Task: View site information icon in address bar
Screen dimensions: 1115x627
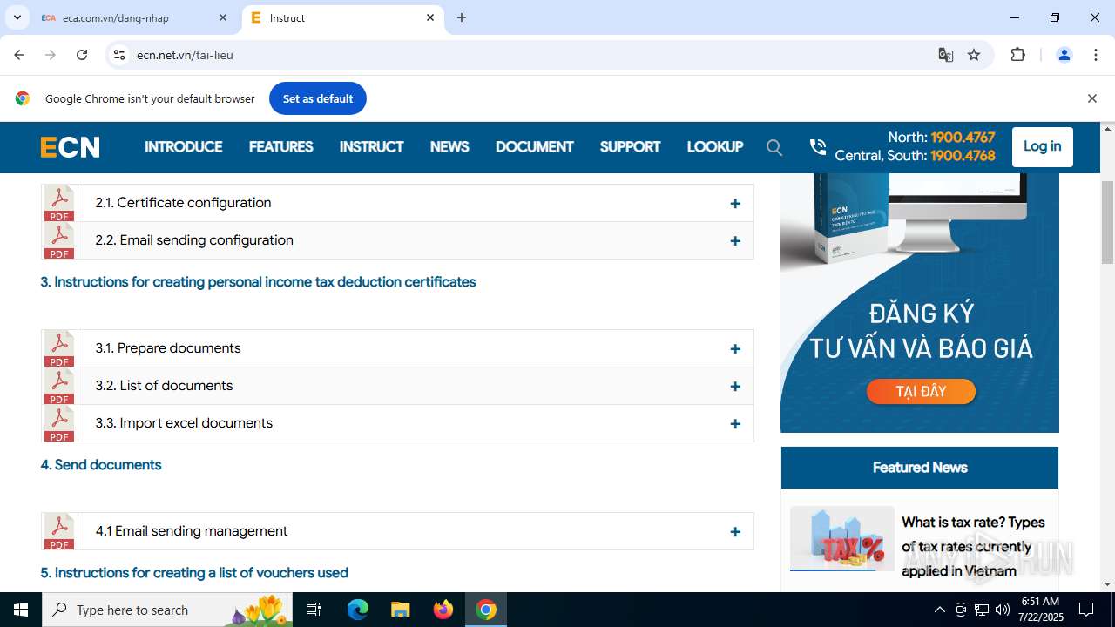Action: click(x=119, y=55)
